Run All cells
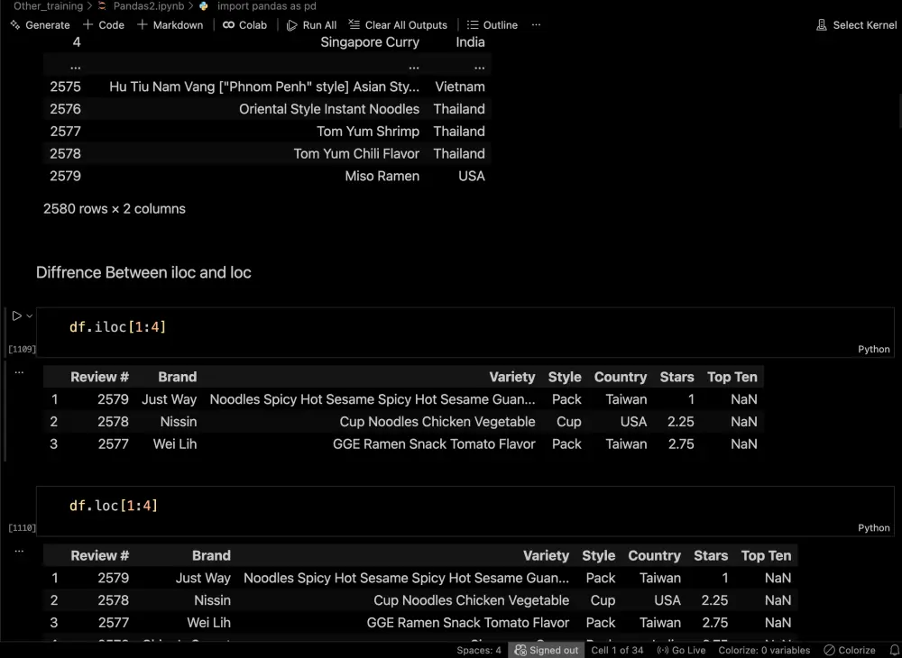Image resolution: width=902 pixels, height=658 pixels. pos(312,24)
